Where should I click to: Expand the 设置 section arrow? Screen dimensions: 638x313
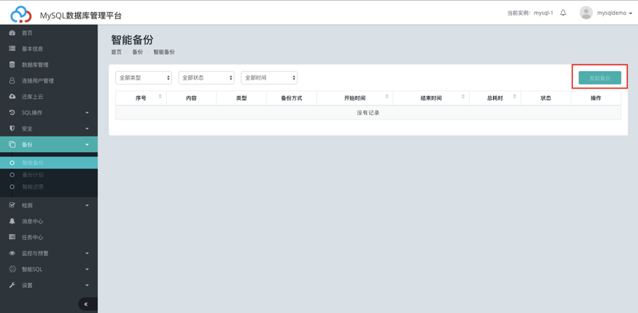[x=87, y=286]
